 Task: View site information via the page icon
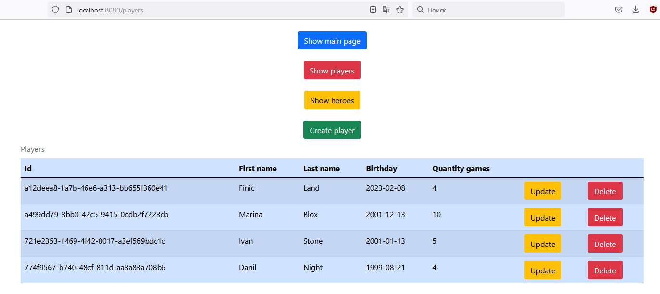[x=68, y=9]
